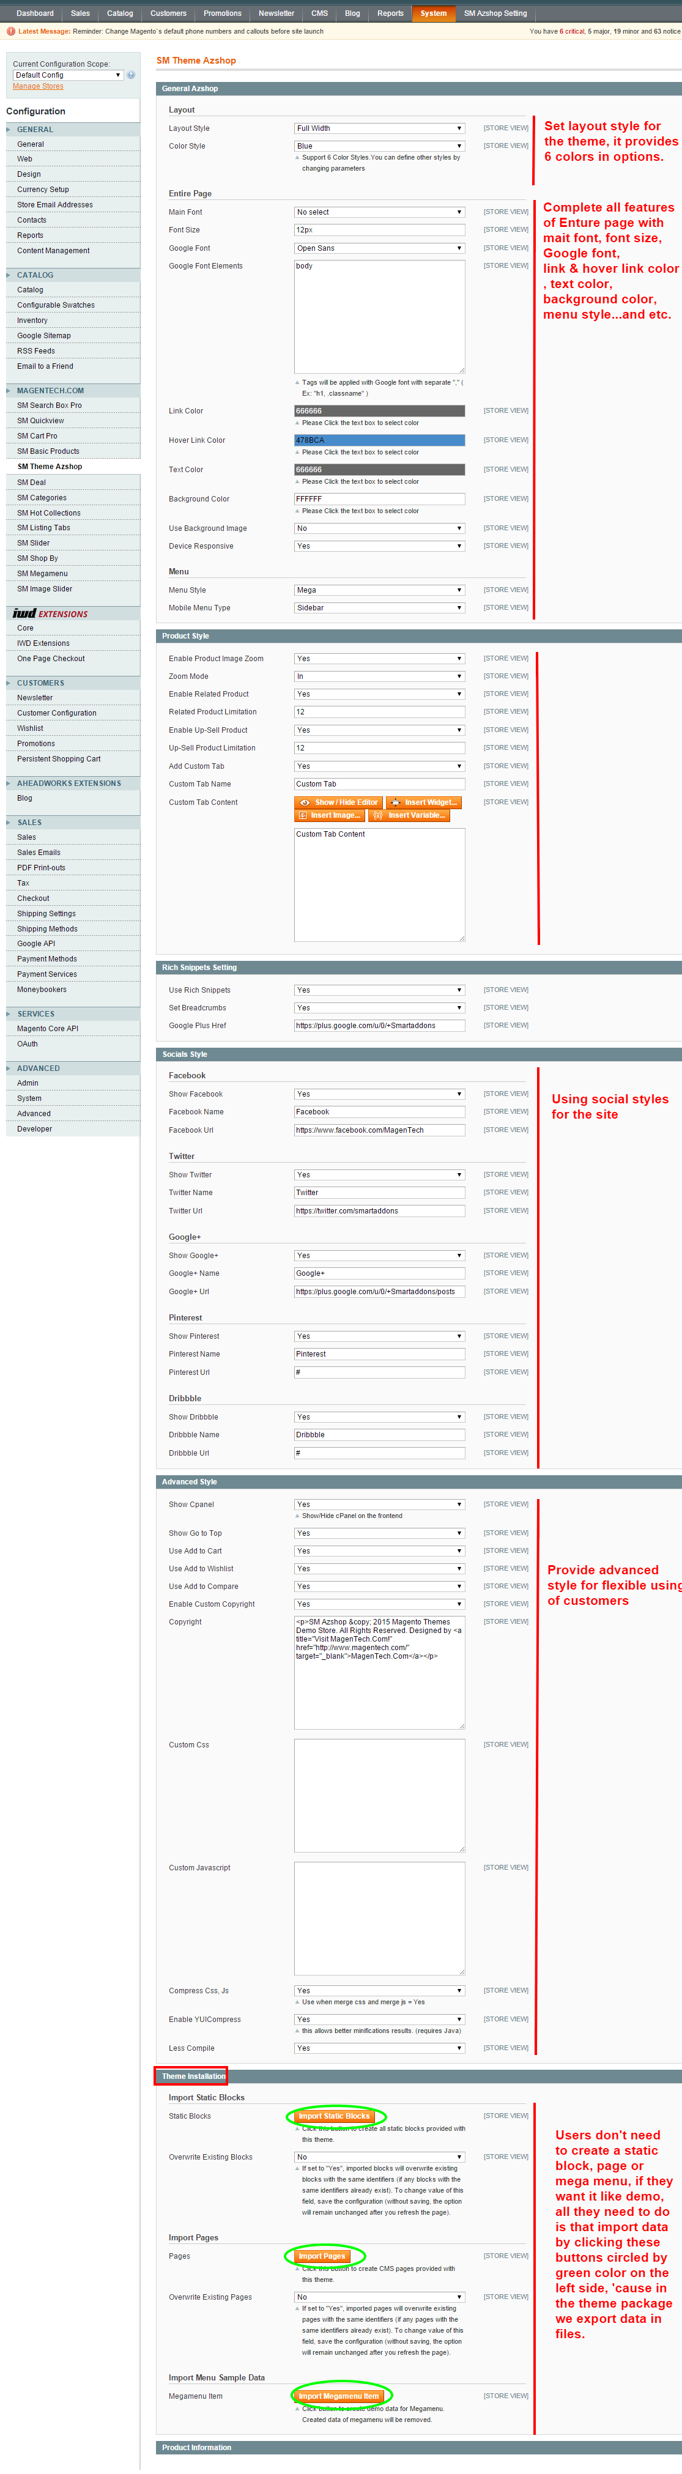Viewport: 682px width, 2474px height.
Task: Open the Color Style Blue dropdown
Action: 379,146
